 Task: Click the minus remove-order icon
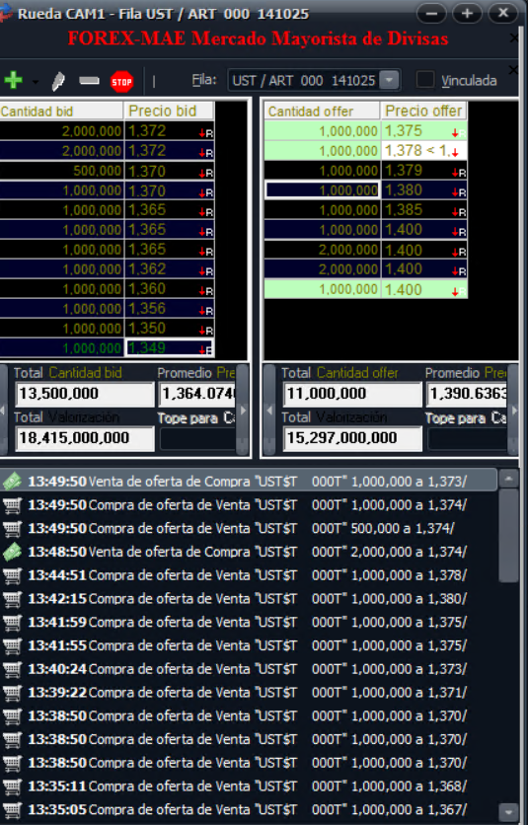[89, 81]
